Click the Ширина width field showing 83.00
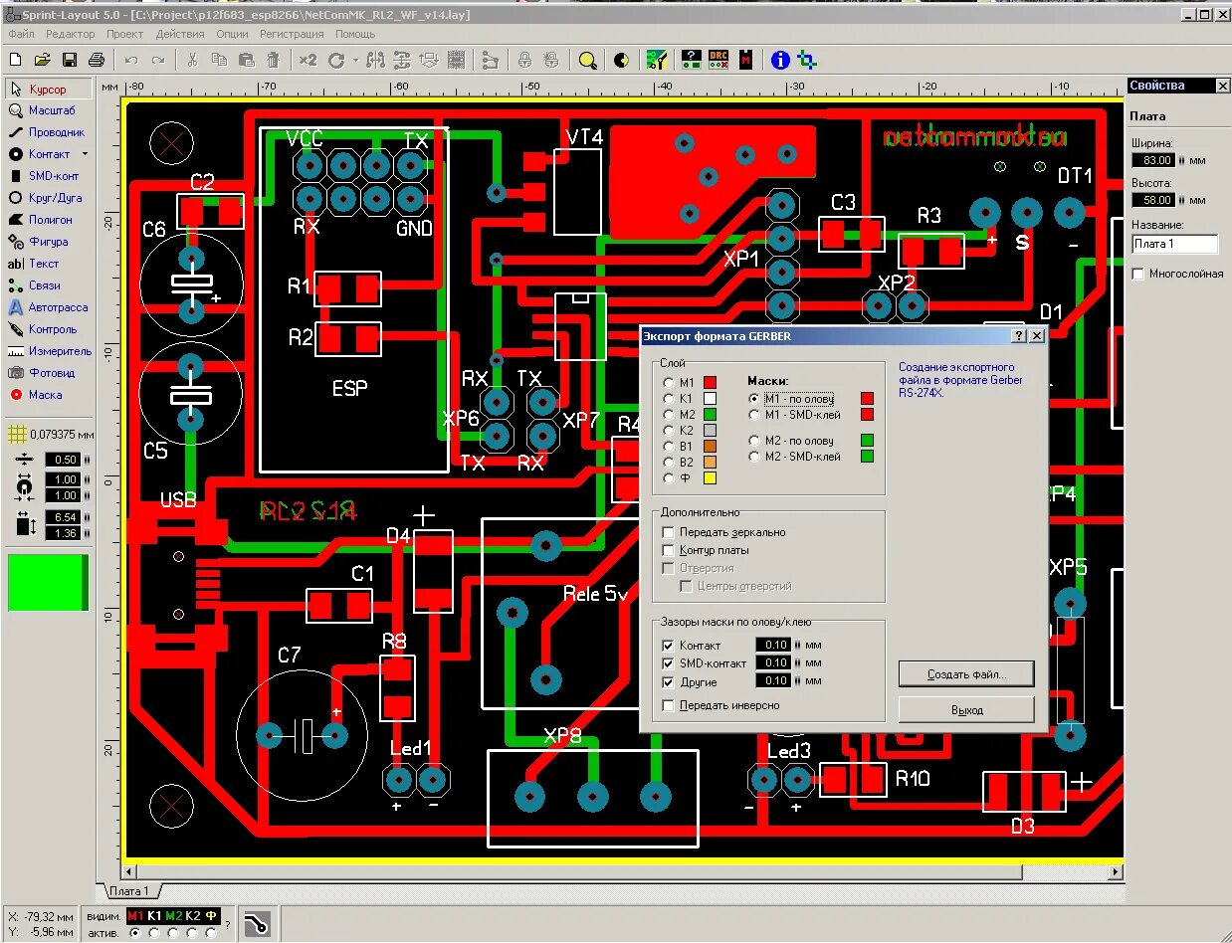This screenshot has height=943, width=1232. 1153,159
